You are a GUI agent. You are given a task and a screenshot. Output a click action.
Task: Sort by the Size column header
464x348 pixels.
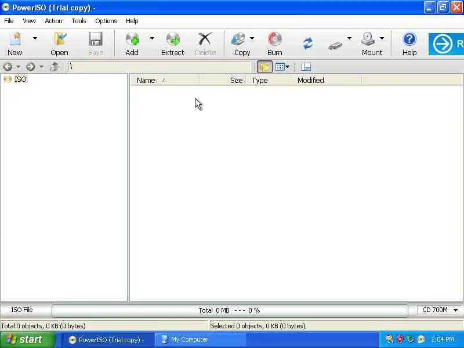[223, 80]
